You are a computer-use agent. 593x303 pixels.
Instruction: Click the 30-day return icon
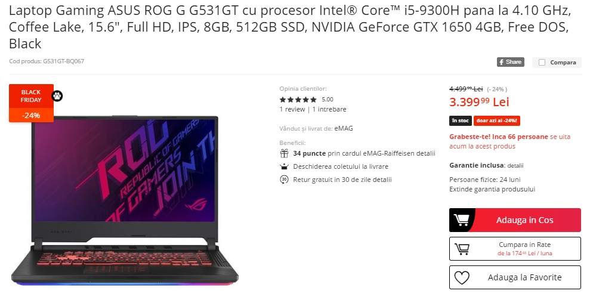(284, 180)
